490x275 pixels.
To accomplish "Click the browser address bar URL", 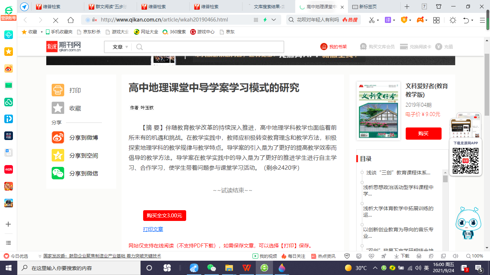I will pyautogui.click(x=164, y=20).
